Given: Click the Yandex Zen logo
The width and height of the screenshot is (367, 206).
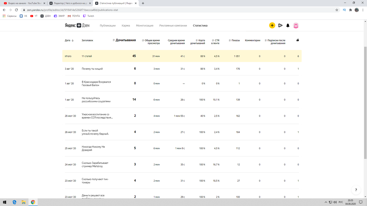Looking at the screenshot, I should click(x=77, y=26).
